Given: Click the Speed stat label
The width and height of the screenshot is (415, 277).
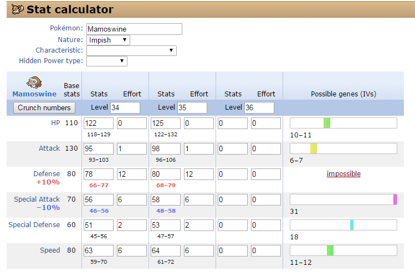Looking at the screenshot, I should coord(50,250).
